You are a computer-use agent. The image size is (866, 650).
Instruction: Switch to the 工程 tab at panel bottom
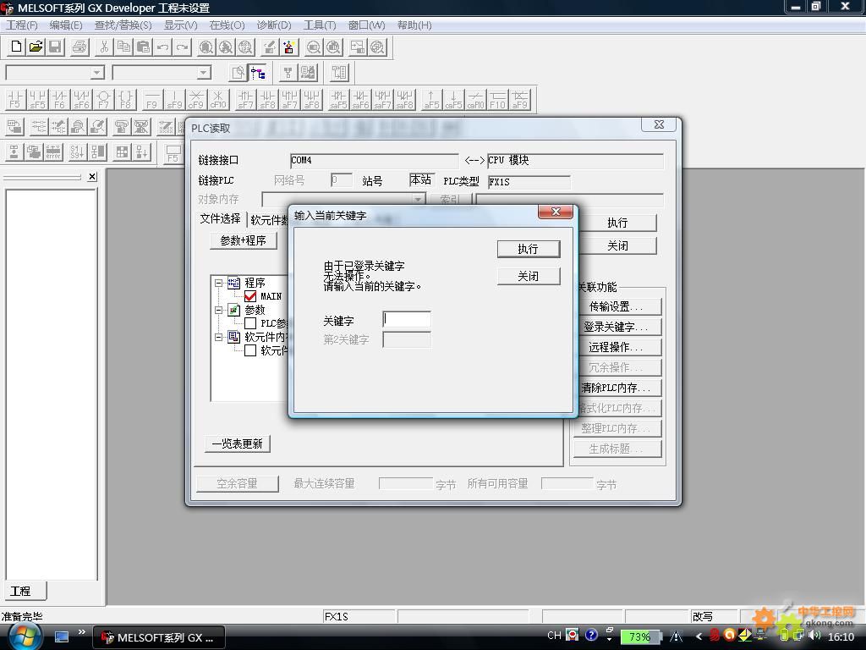point(21,591)
